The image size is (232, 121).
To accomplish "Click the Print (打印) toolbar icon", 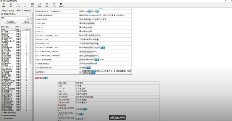I will (54, 5).
